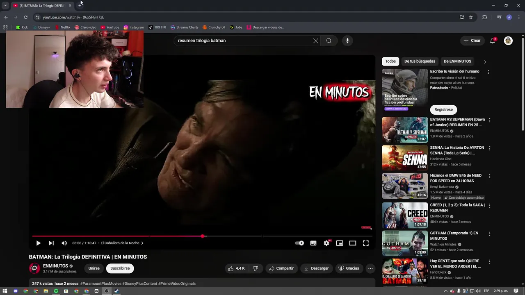Image resolution: width=525 pixels, height=295 pixels.
Task: Open options for the CREED video
Action: (x=489, y=206)
